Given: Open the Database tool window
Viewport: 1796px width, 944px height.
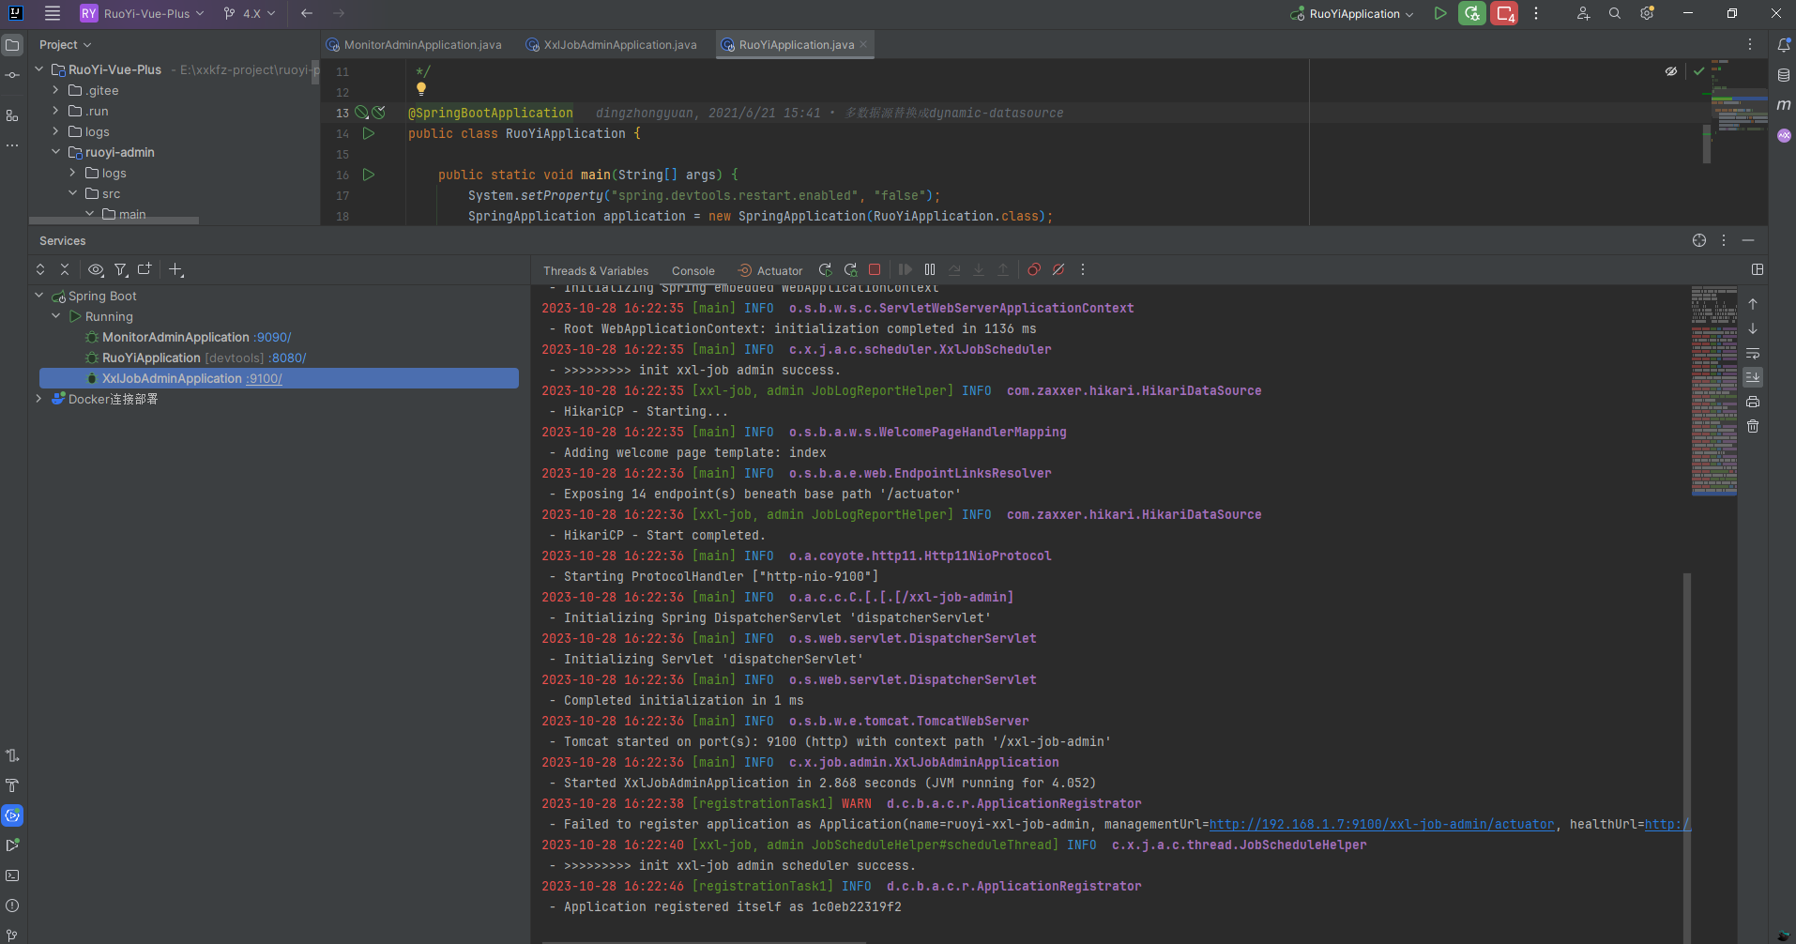Looking at the screenshot, I should tap(1784, 75).
